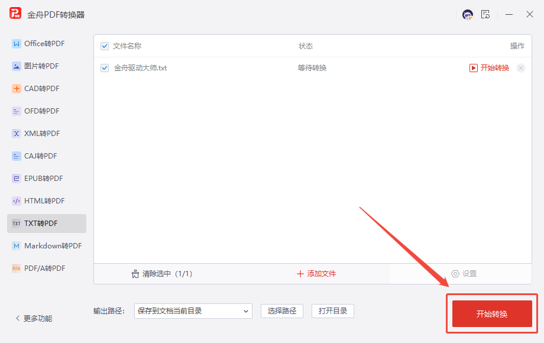Image resolution: width=544 pixels, height=343 pixels.
Task: Click the XML转PDF X icon
Action: (x=17, y=134)
